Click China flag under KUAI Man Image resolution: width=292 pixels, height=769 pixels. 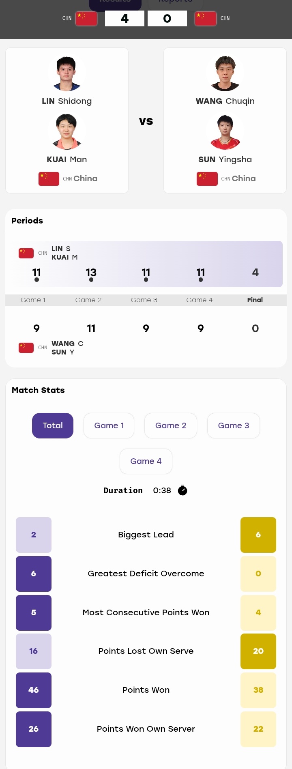coord(49,179)
